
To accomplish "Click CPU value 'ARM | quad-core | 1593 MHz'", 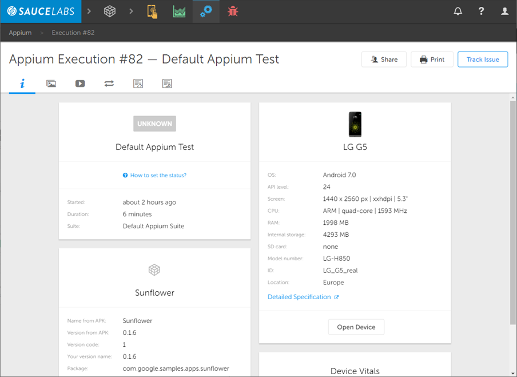I will (x=365, y=211).
